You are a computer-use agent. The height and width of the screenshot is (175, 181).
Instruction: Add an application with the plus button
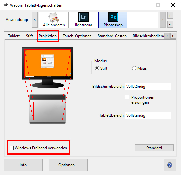170,16
